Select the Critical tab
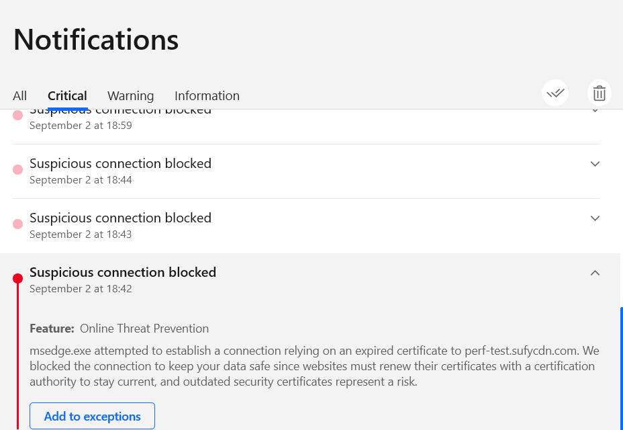Viewport: 623px width, 430px height. 67,96
